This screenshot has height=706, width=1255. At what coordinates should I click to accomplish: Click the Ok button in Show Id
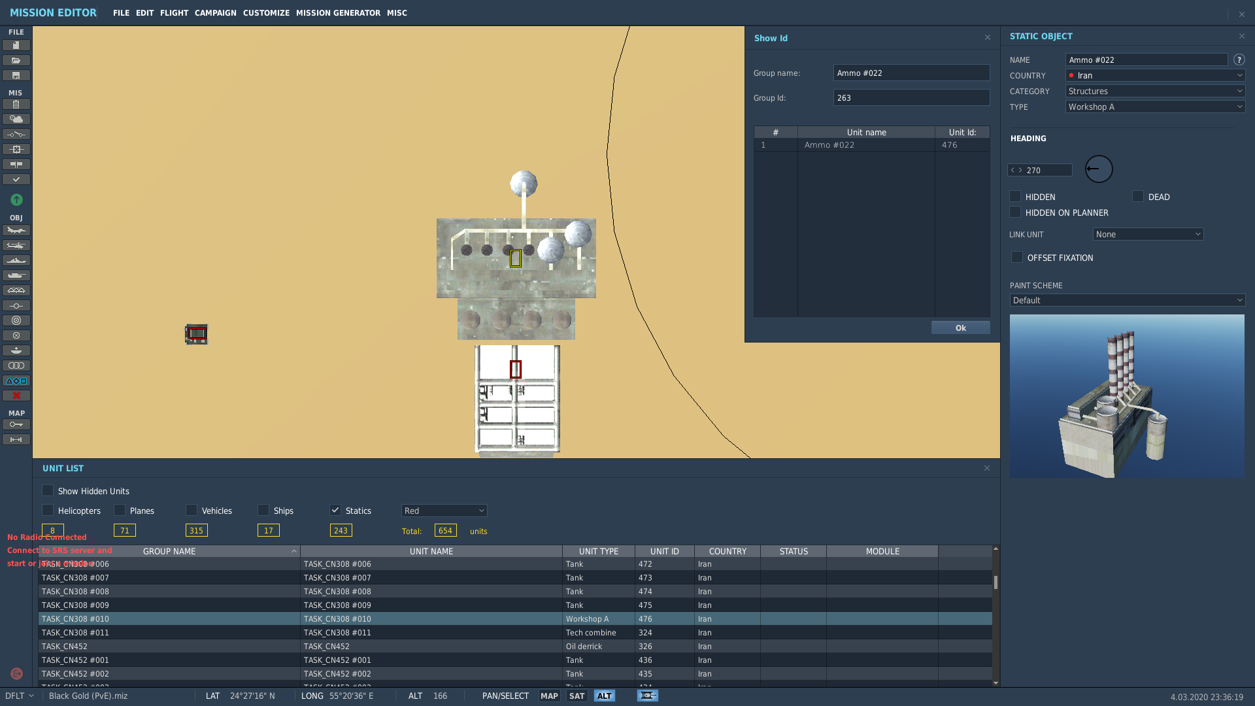960,328
